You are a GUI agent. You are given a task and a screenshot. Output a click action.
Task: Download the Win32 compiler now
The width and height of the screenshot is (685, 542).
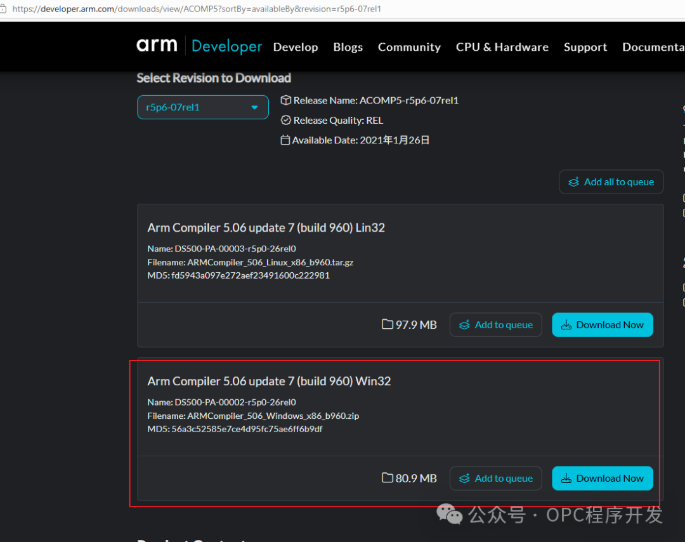pos(603,478)
